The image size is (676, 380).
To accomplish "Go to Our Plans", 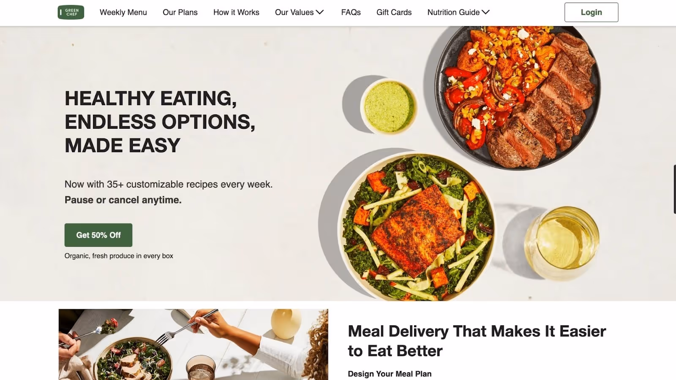I will pos(180,12).
